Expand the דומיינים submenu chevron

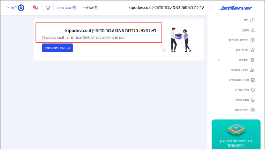[219, 60]
